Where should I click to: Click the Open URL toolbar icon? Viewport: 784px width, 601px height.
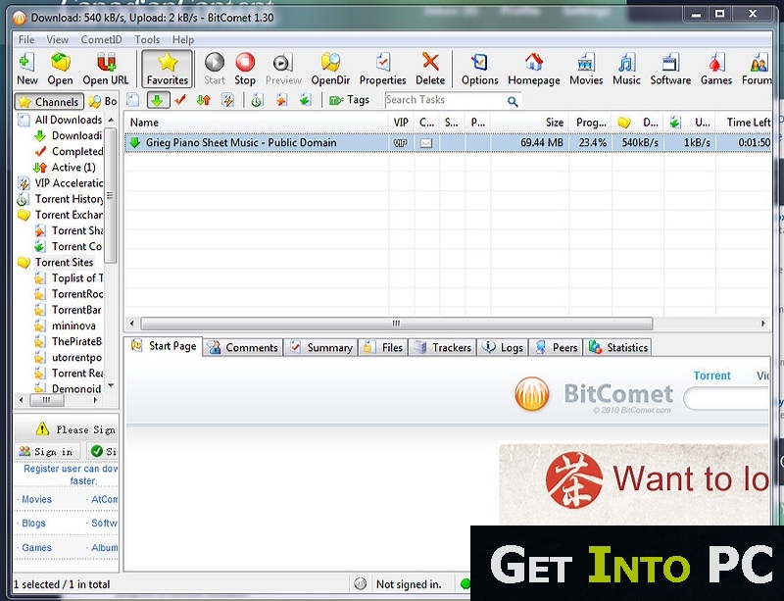tap(106, 69)
